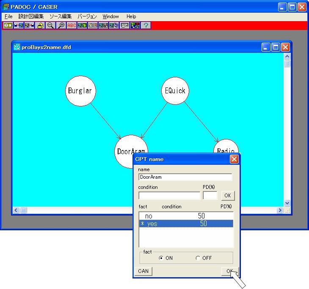
Task: Click the zoom out magnifier toolbar icon
Action: (50, 25)
